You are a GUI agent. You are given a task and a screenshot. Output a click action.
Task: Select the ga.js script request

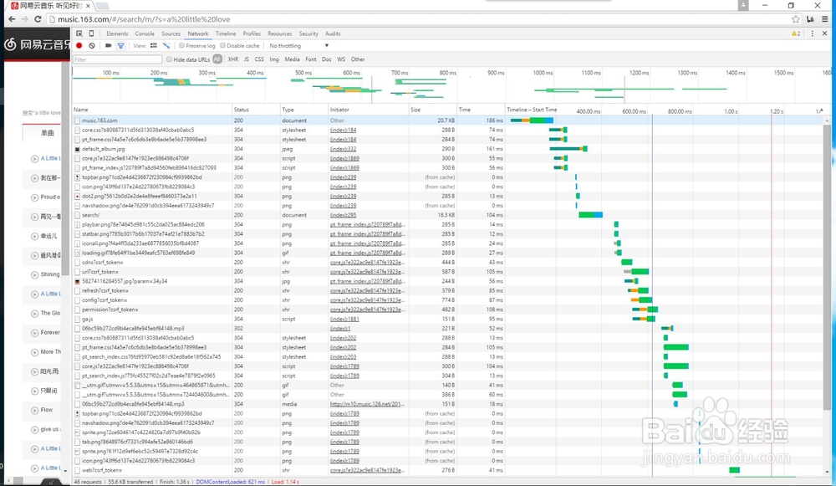(x=448, y=319)
